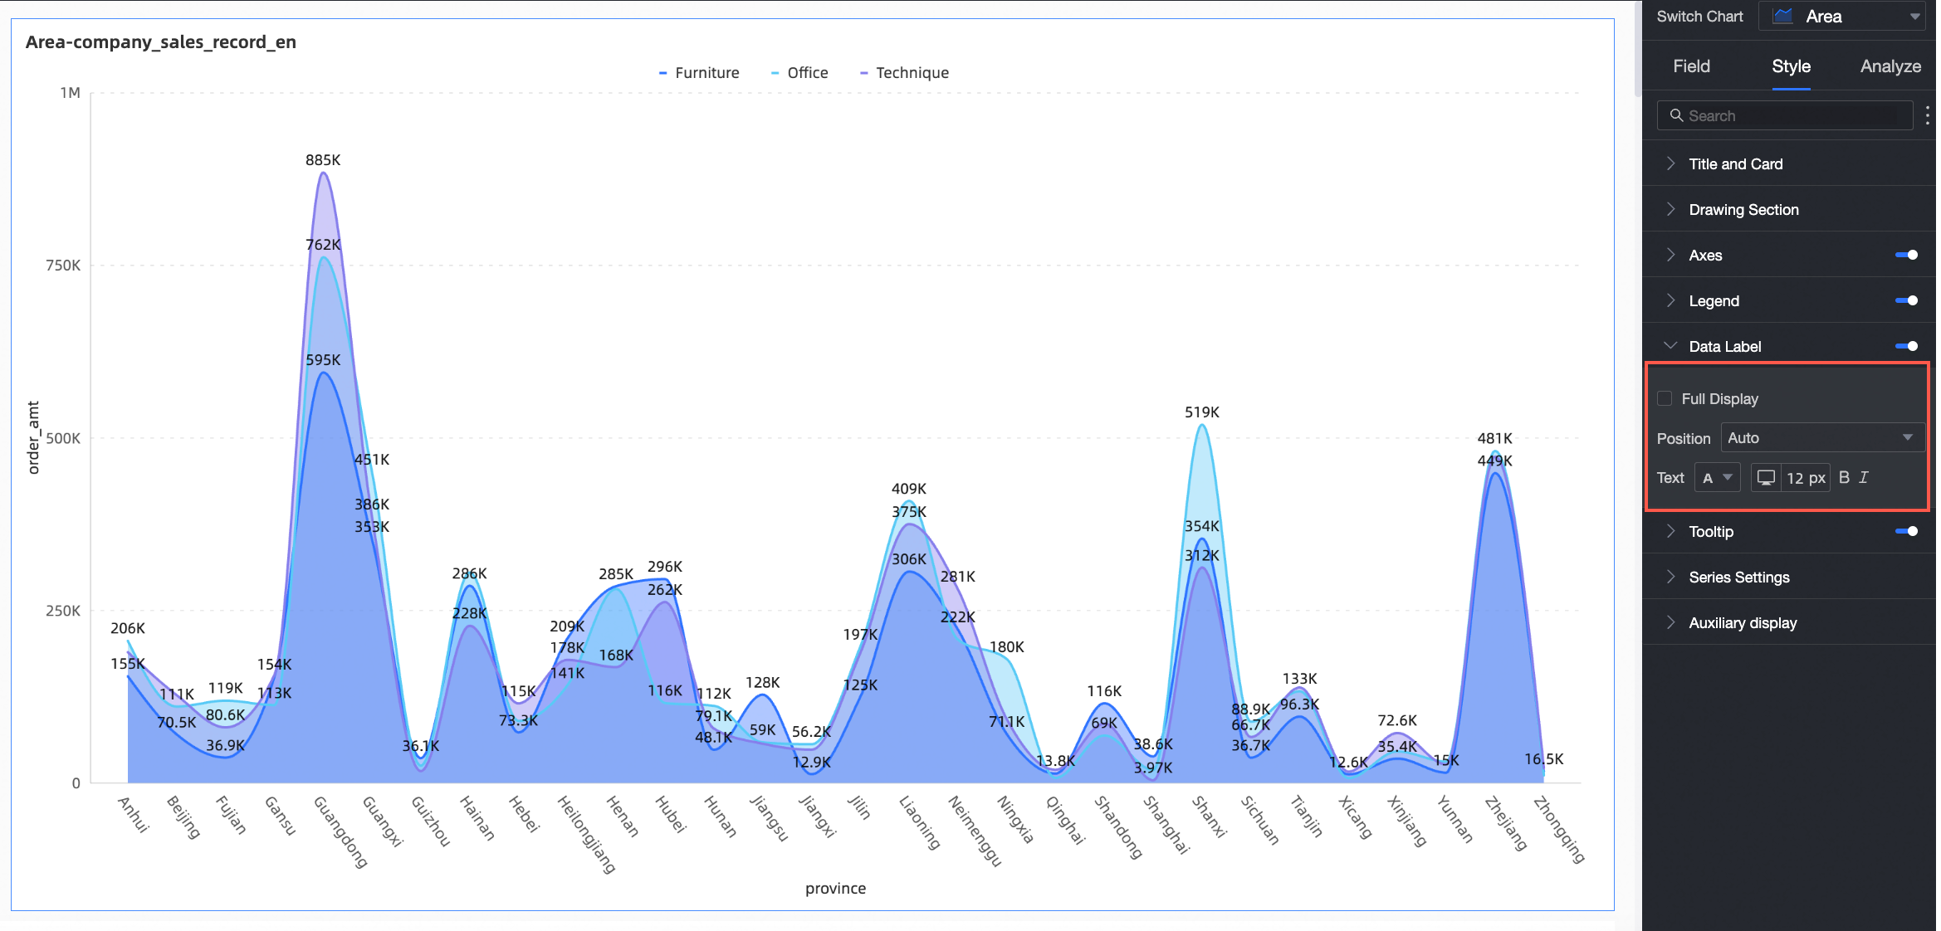This screenshot has width=1941, height=931.
Task: Click the 885K data label at Guangdong
Action: tap(323, 160)
